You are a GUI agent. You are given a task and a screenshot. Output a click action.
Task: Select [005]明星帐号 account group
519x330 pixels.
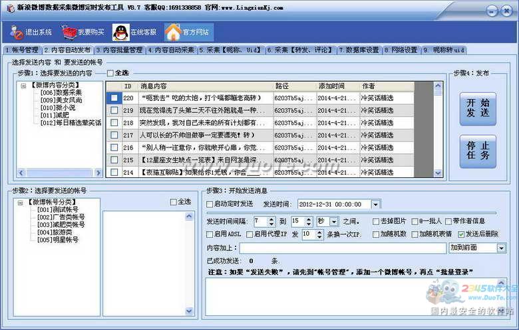click(x=58, y=240)
